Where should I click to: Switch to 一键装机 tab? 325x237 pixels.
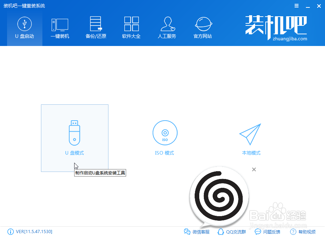(x=60, y=28)
